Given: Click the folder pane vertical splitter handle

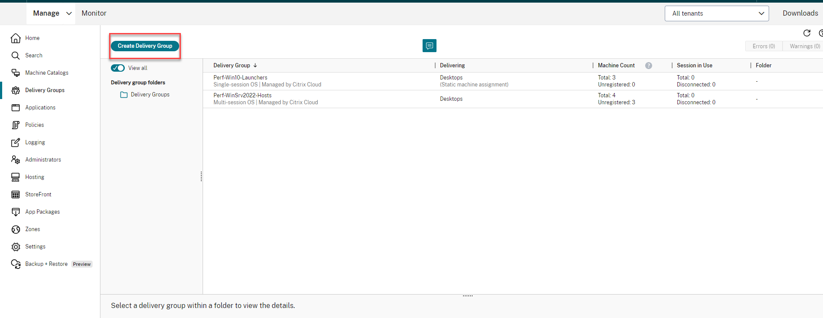Looking at the screenshot, I should tap(201, 176).
